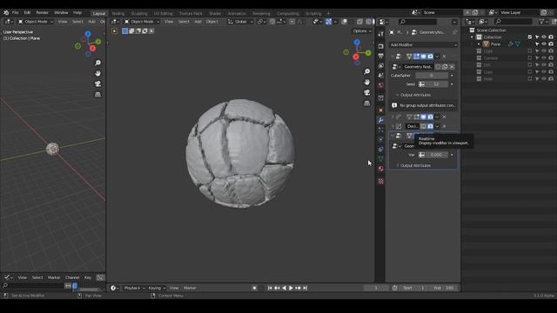Toggle Light collection checkbox in outliner
Viewport: 557px width, 313px height.
pyautogui.click(x=530, y=51)
